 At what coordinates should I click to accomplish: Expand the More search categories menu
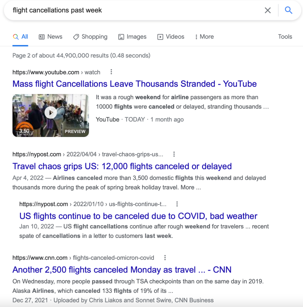pos(204,36)
